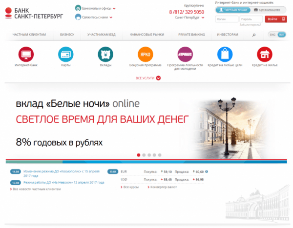Click the person icon on Частным лицам
This screenshot has height=228, width=293.
coord(221,10)
